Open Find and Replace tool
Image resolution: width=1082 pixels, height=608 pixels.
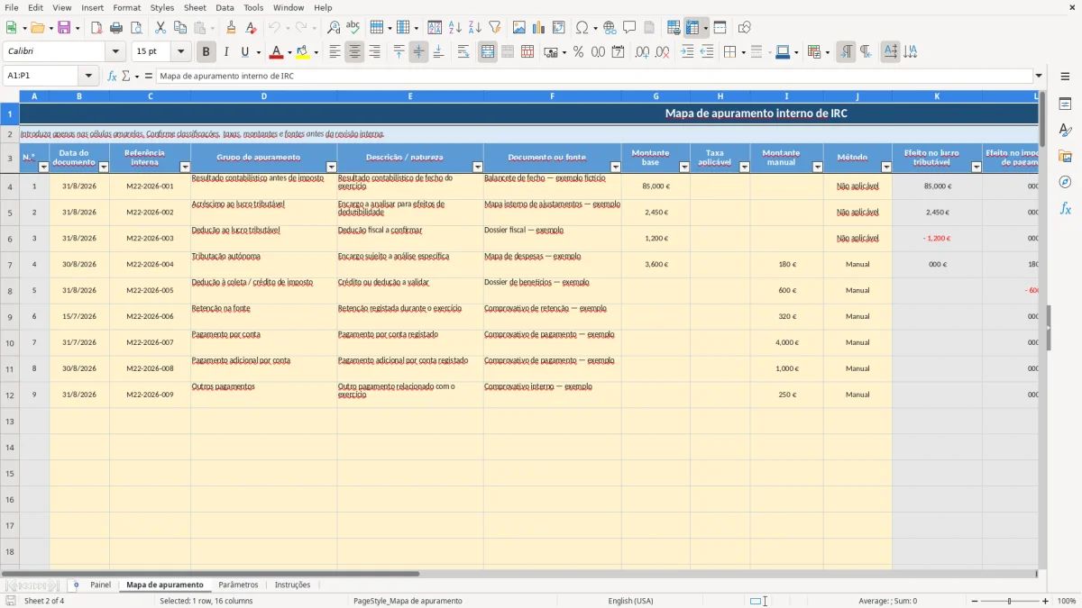click(x=333, y=28)
